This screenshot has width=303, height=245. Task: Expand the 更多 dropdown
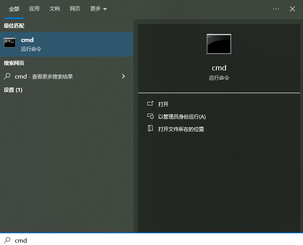pyautogui.click(x=99, y=9)
